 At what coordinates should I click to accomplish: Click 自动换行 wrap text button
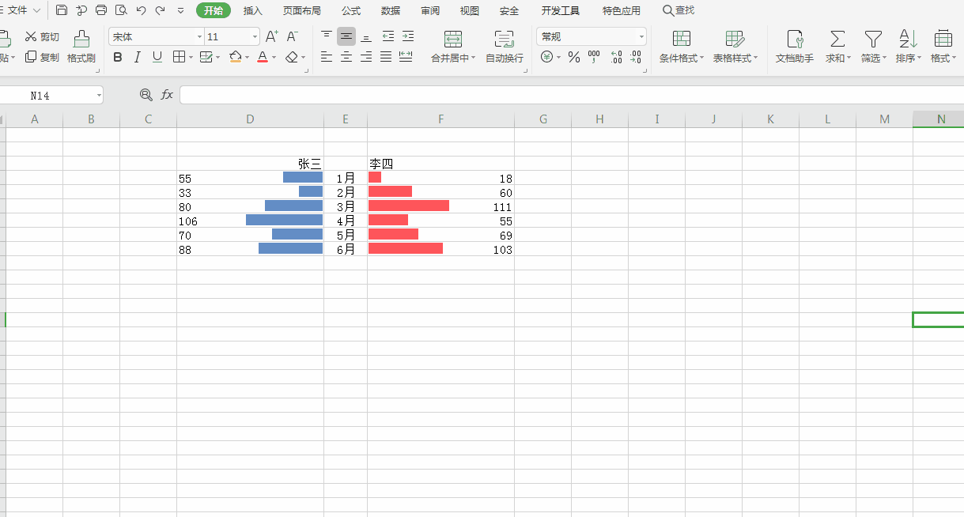[x=504, y=47]
